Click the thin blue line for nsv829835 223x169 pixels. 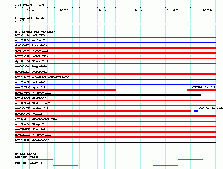(115, 42)
